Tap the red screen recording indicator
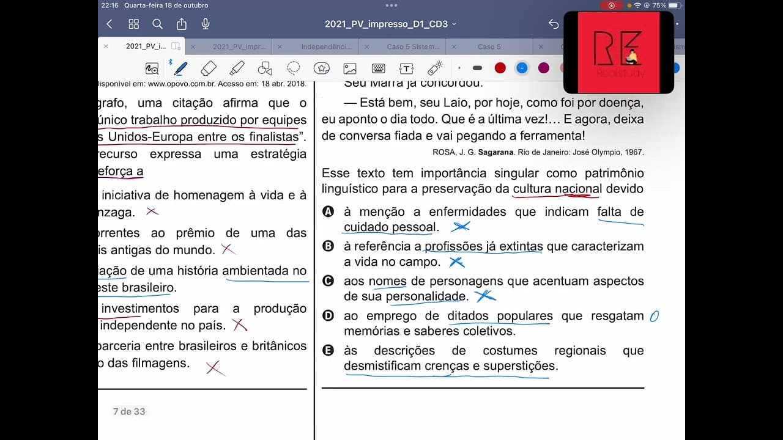Viewport: 783px width, 440px height. click(610, 5)
